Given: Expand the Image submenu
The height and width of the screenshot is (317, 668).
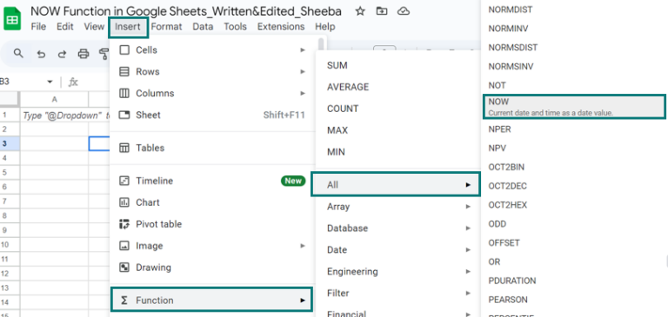Looking at the screenshot, I should [212, 246].
